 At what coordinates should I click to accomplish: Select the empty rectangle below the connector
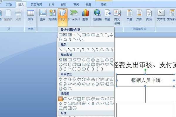pyautogui.click(x=145, y=110)
